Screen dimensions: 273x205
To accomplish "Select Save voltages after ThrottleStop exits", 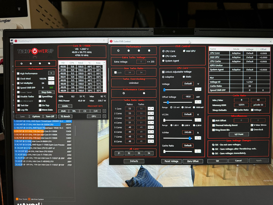I will [x=213, y=149].
